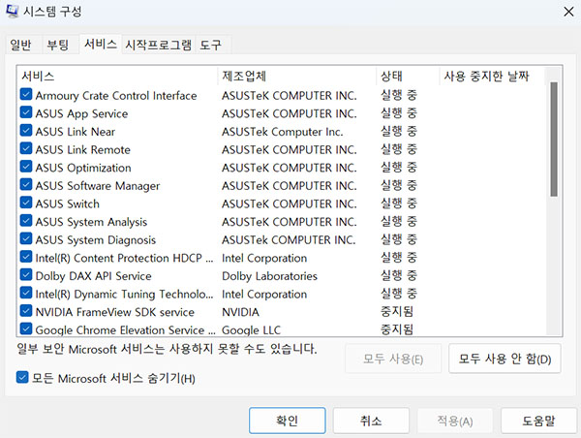
Task: Click Intel Corporation cell for HDCP service
Action: point(264,258)
